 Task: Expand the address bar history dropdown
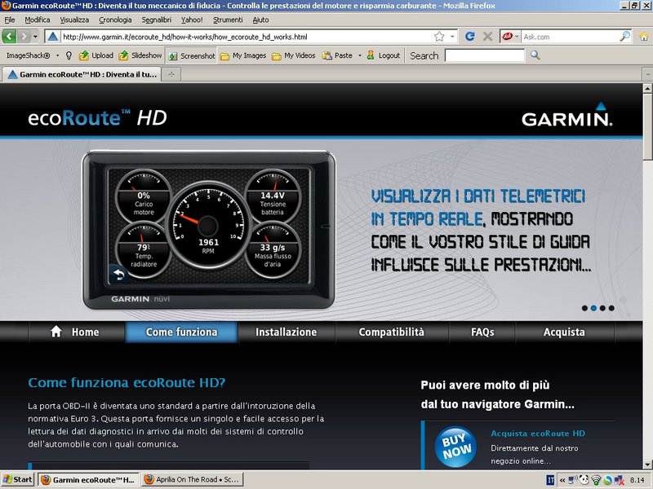click(452, 37)
